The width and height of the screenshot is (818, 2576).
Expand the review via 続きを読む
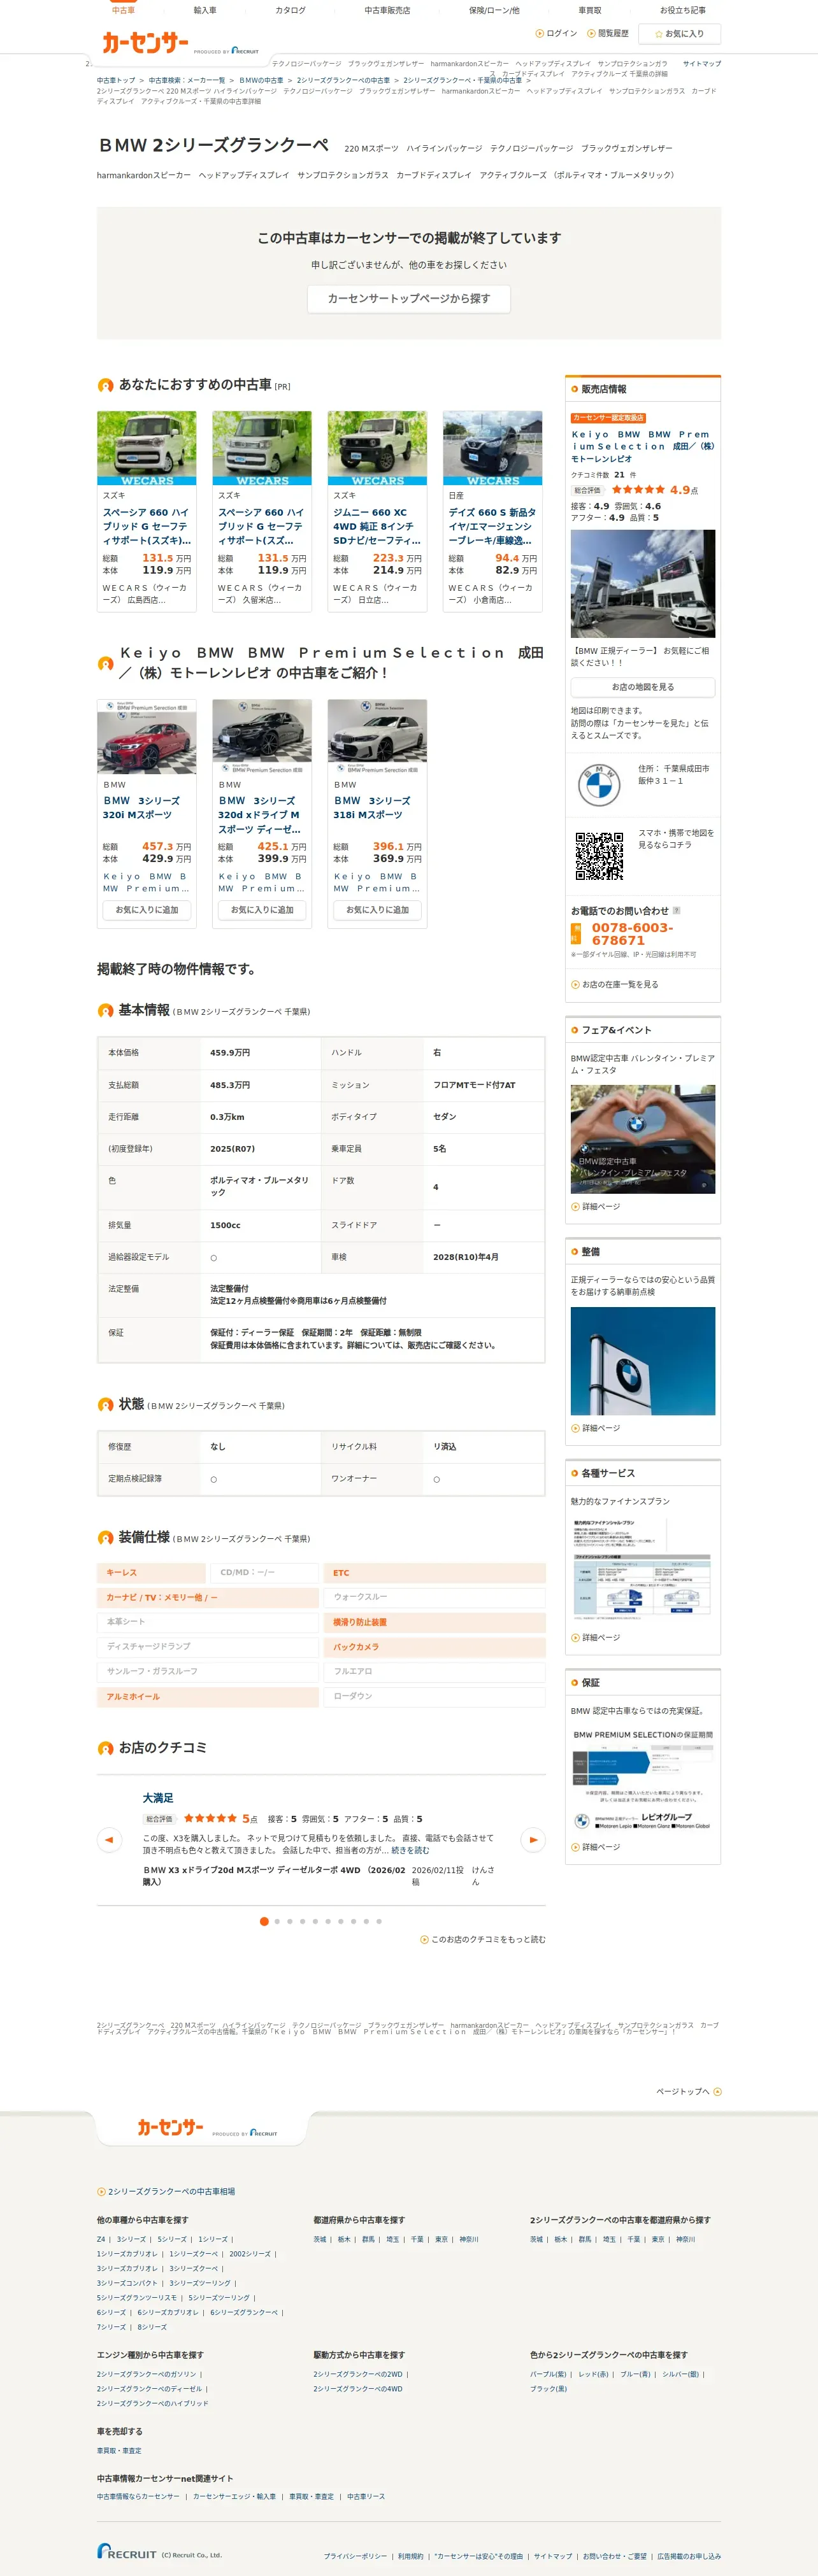point(410,1850)
